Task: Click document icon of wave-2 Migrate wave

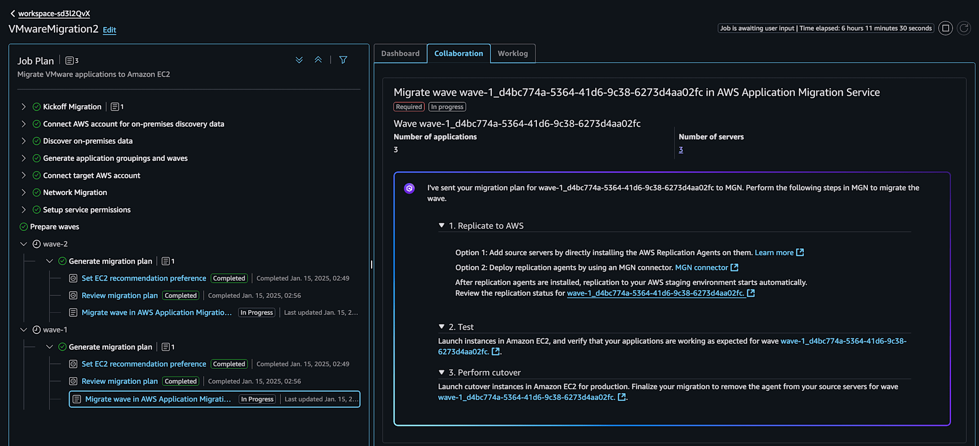Action: click(73, 312)
